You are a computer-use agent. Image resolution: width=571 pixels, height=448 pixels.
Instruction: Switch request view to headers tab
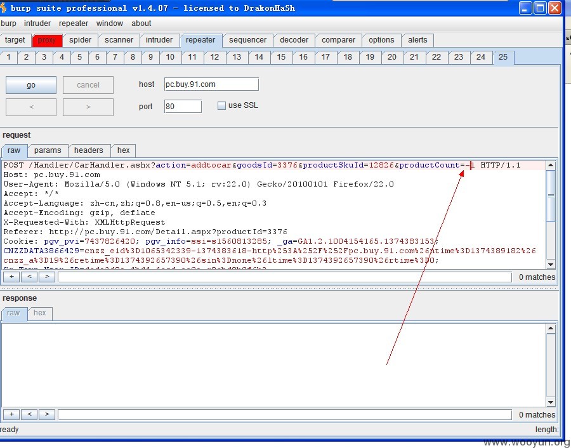88,150
